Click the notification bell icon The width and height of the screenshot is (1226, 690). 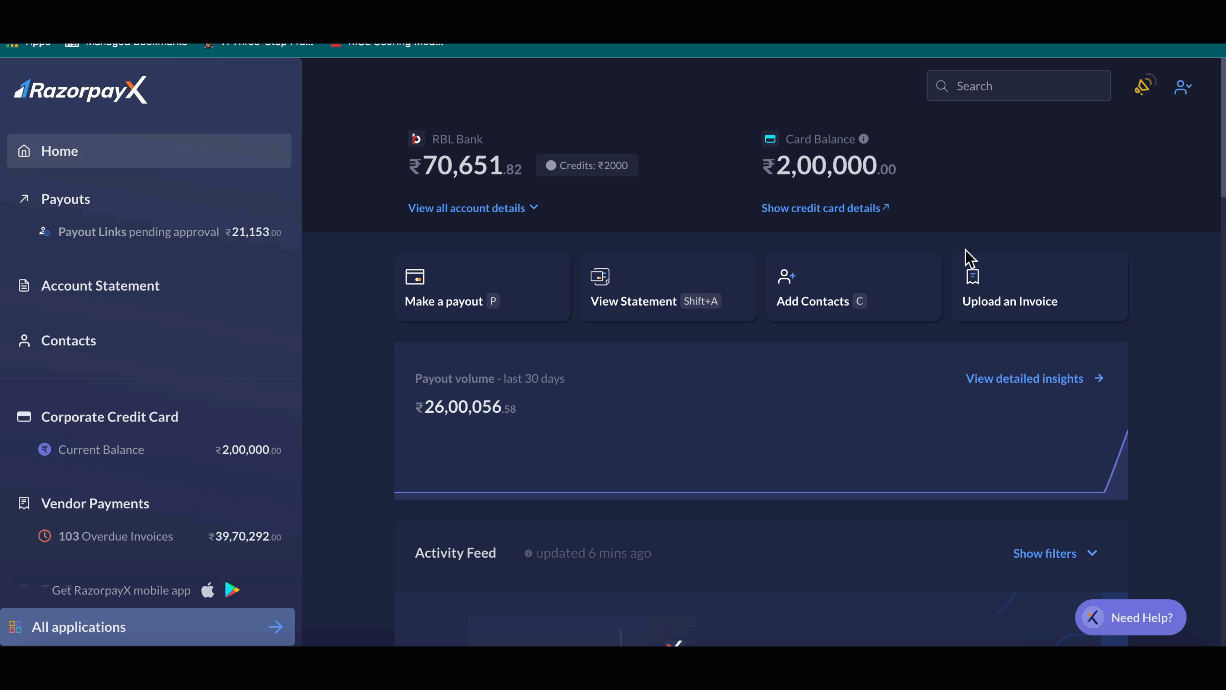pos(1143,85)
